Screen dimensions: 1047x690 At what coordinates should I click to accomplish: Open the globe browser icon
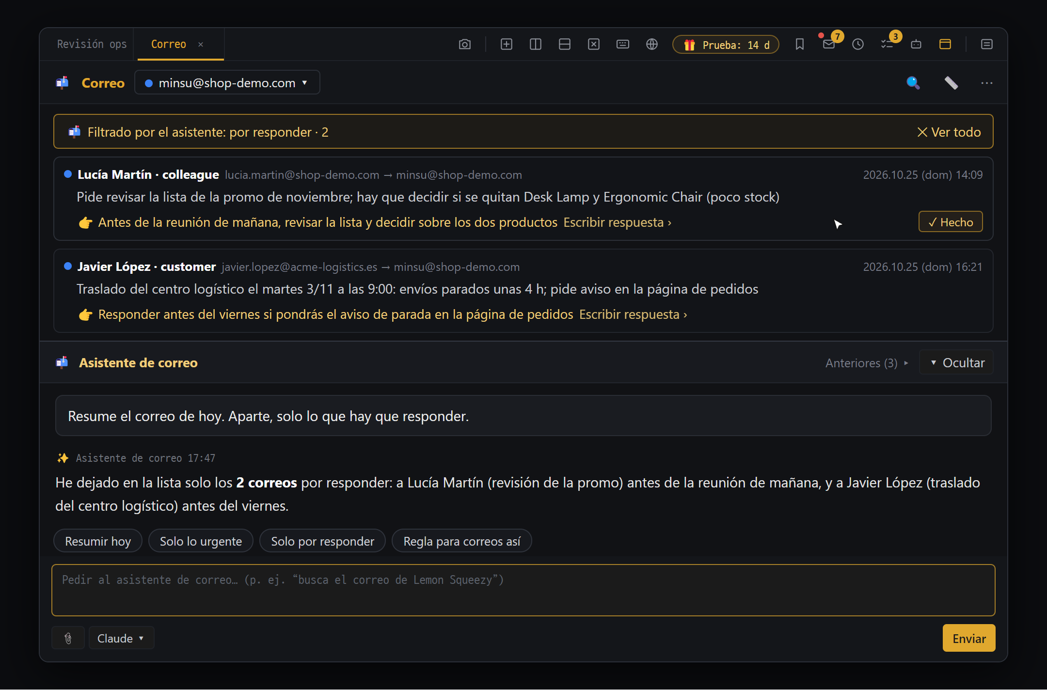click(x=651, y=45)
